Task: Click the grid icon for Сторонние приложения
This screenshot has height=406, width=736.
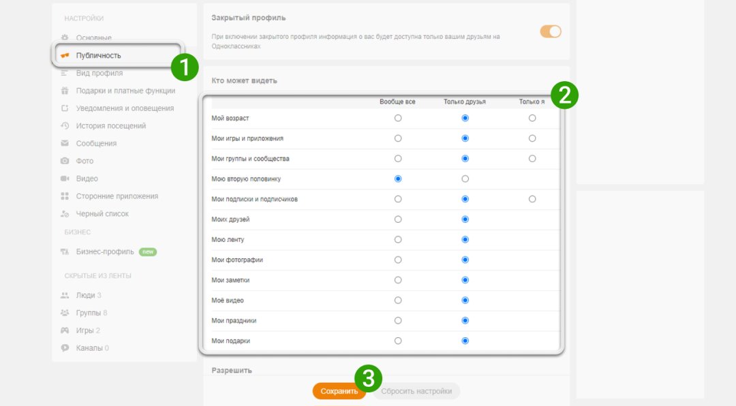Action: (65, 196)
